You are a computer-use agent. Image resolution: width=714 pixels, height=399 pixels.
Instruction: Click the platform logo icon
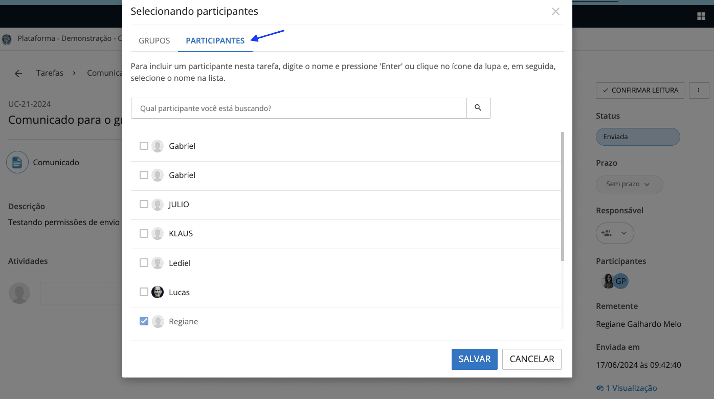[7, 39]
